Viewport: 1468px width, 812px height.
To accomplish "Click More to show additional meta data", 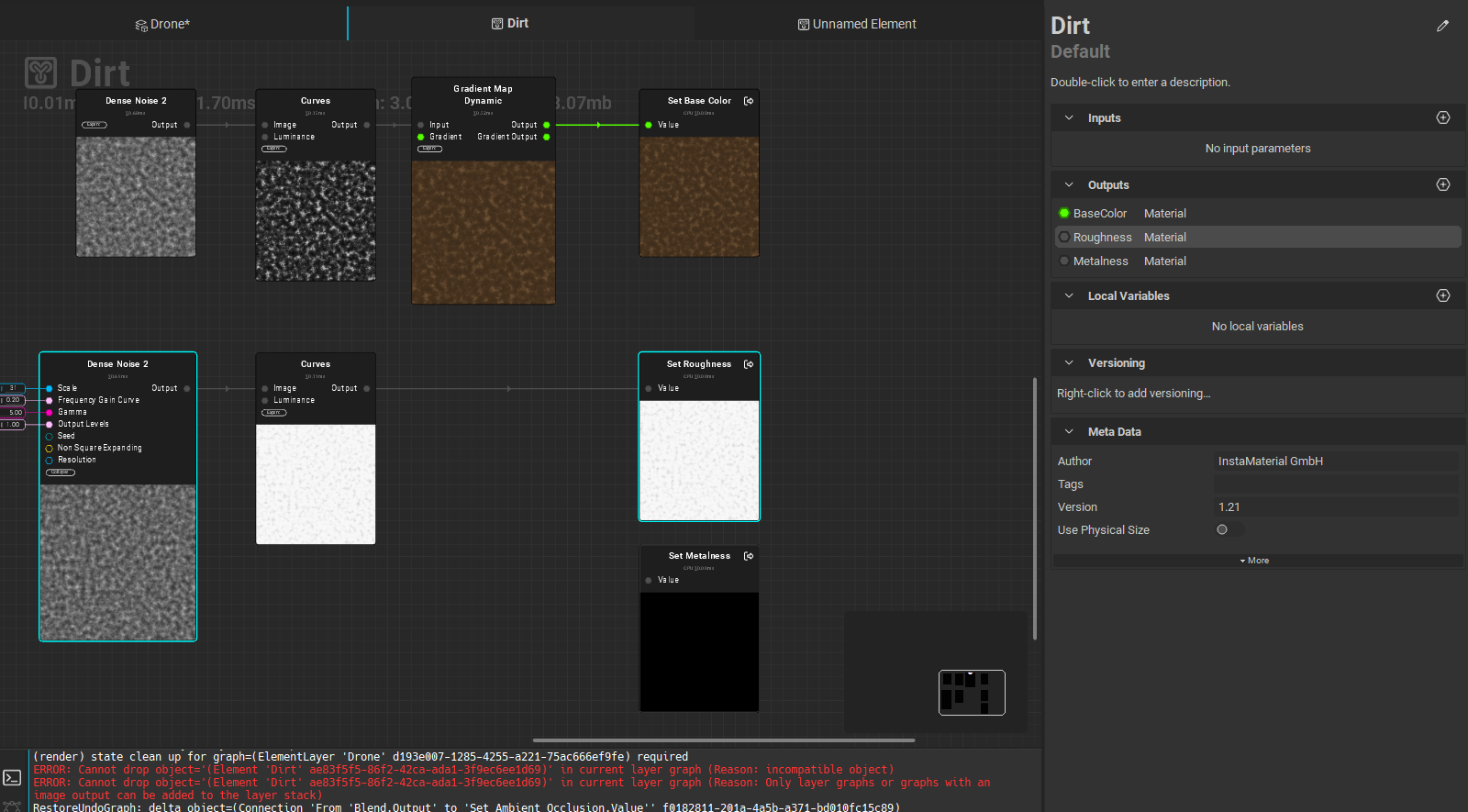I will [x=1255, y=561].
